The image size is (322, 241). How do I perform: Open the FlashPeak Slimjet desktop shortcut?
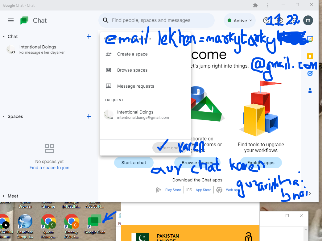tap(25, 226)
